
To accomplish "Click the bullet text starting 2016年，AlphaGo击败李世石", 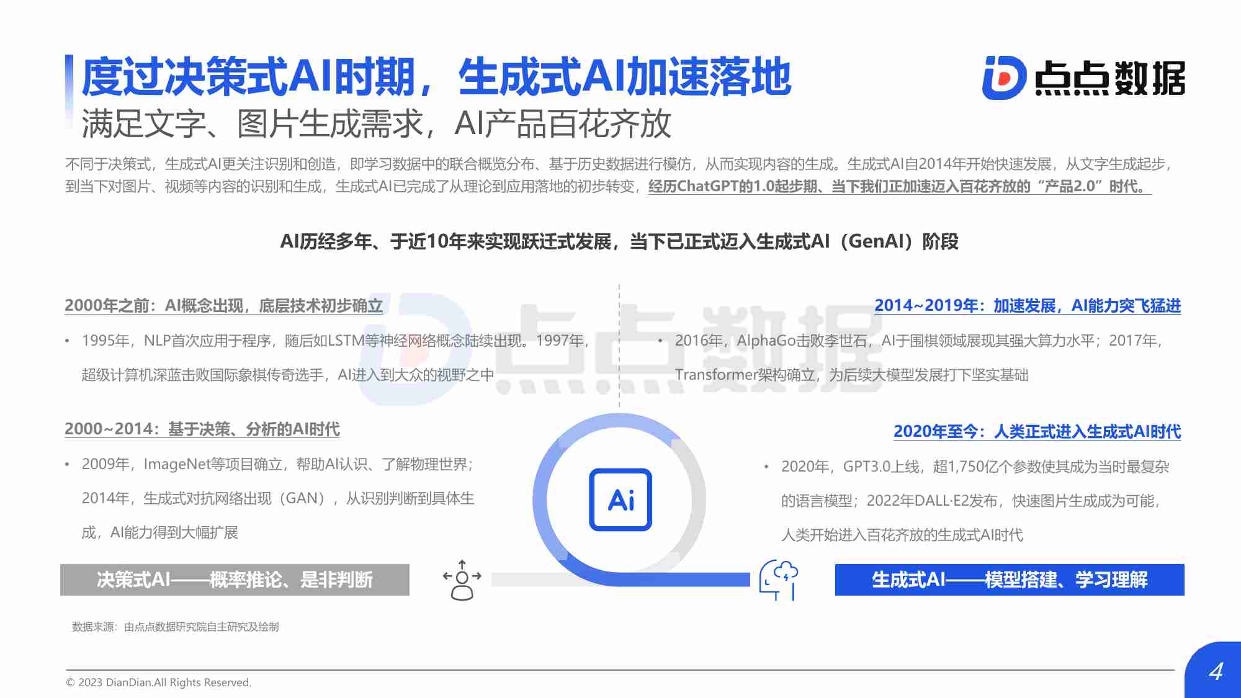I will click(x=918, y=341).
